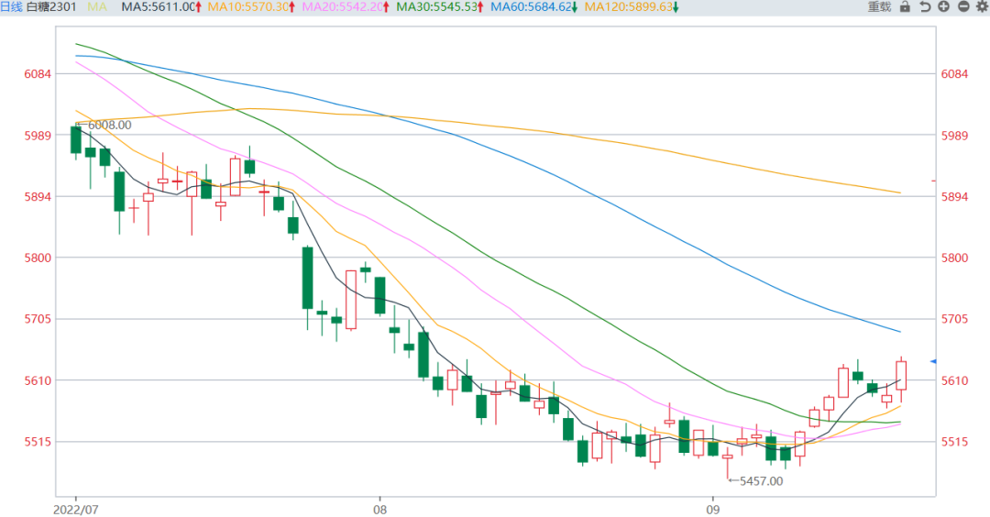Click the undo arrow icon
The height and width of the screenshot is (517, 990).
tap(925, 7)
